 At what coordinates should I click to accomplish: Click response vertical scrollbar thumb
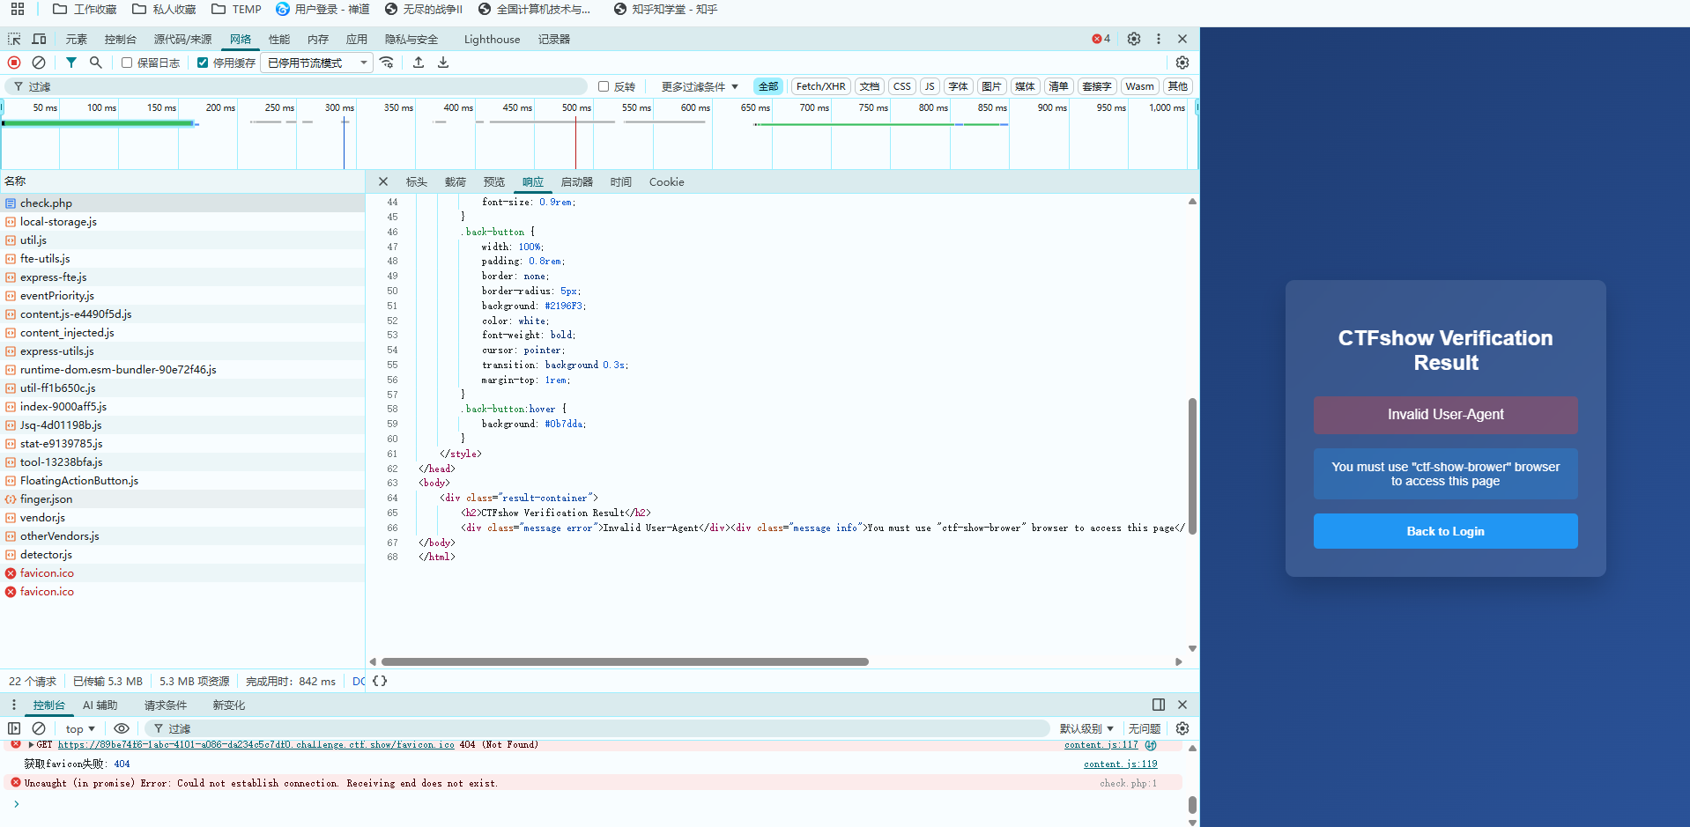click(x=1192, y=466)
